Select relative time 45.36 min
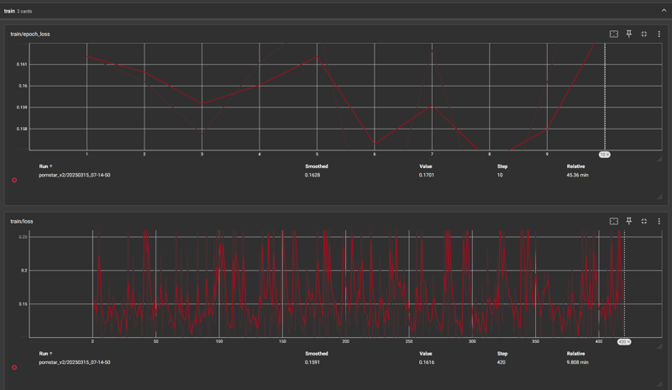 [577, 175]
